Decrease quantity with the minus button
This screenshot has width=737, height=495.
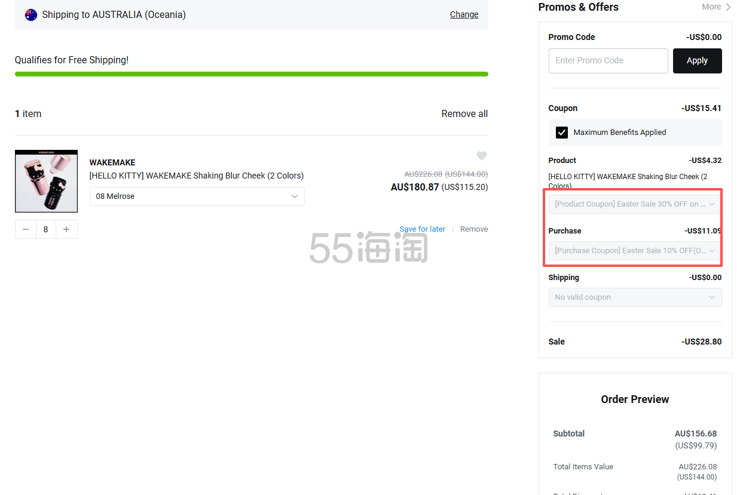(26, 229)
